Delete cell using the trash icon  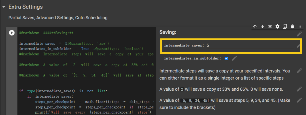coord(292,26)
